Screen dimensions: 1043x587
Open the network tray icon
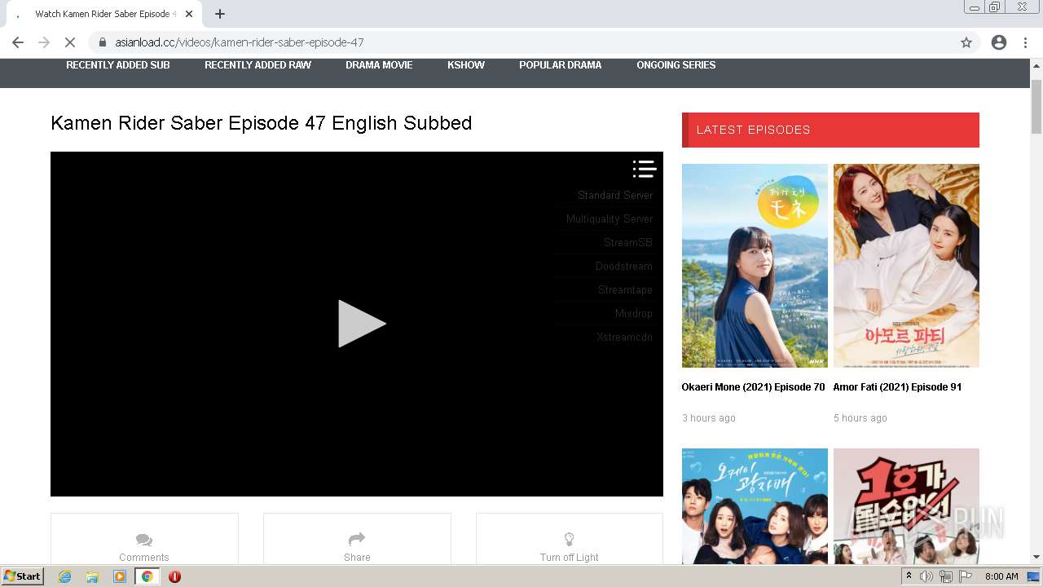click(946, 576)
